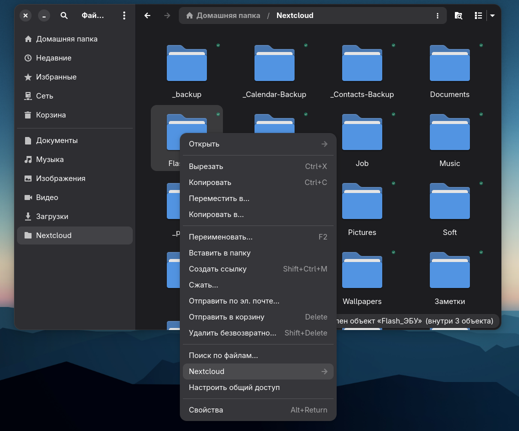Go back with the left arrow button

pos(147,15)
